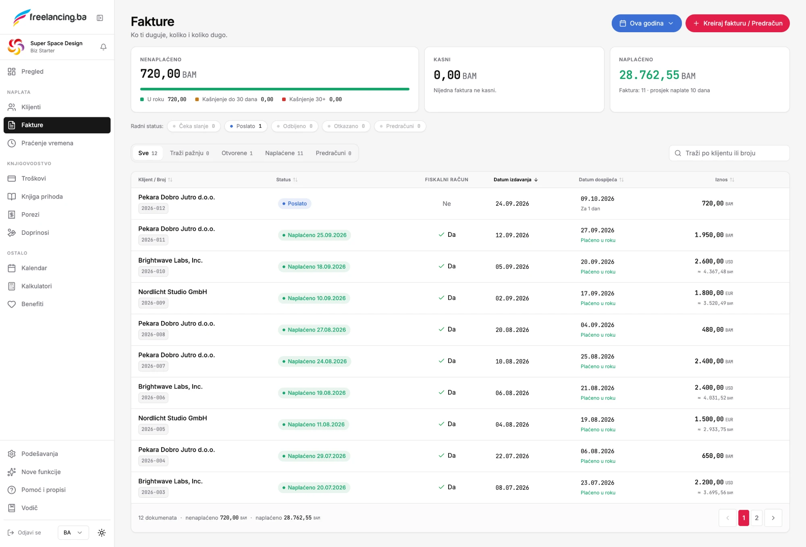
Task: Open invoice 2026-012 row
Action: 460,203
